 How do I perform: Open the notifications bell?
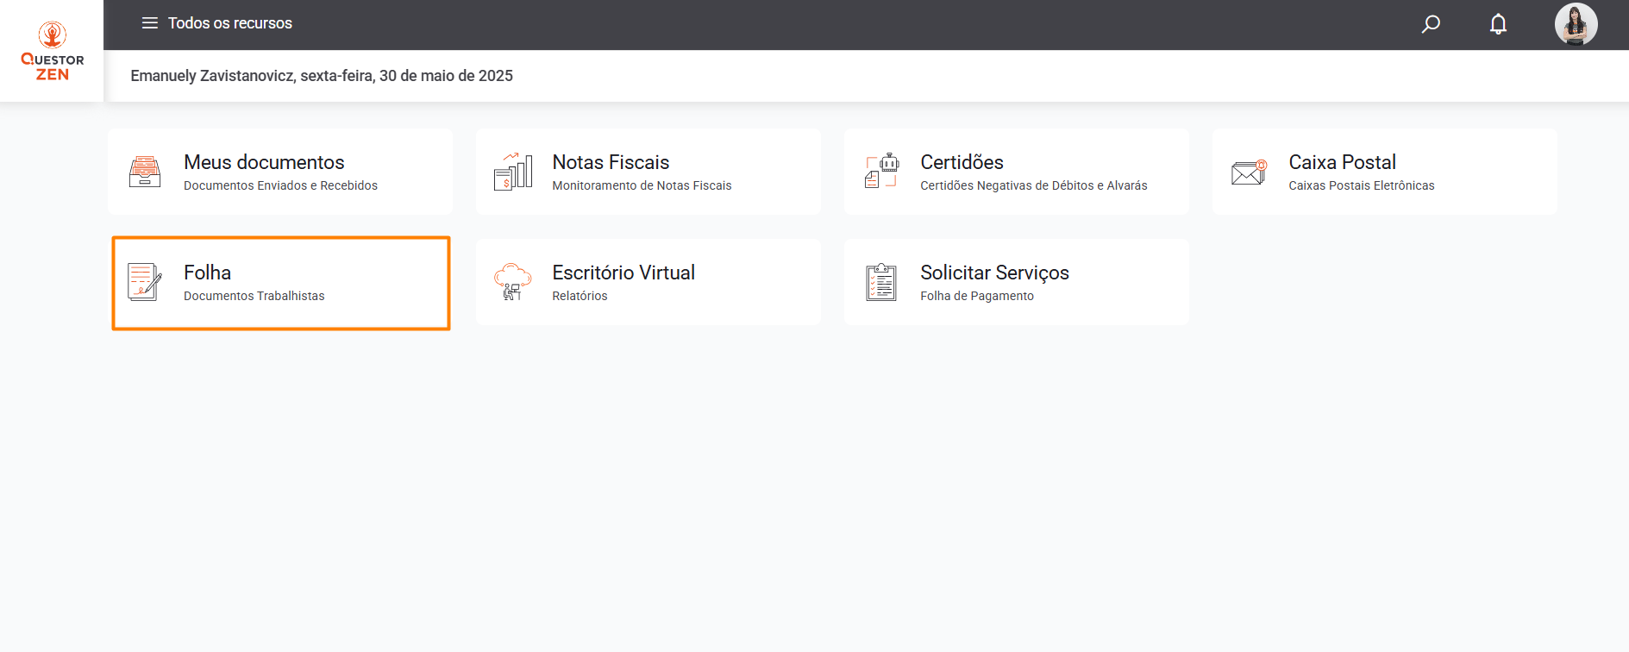point(1499,24)
